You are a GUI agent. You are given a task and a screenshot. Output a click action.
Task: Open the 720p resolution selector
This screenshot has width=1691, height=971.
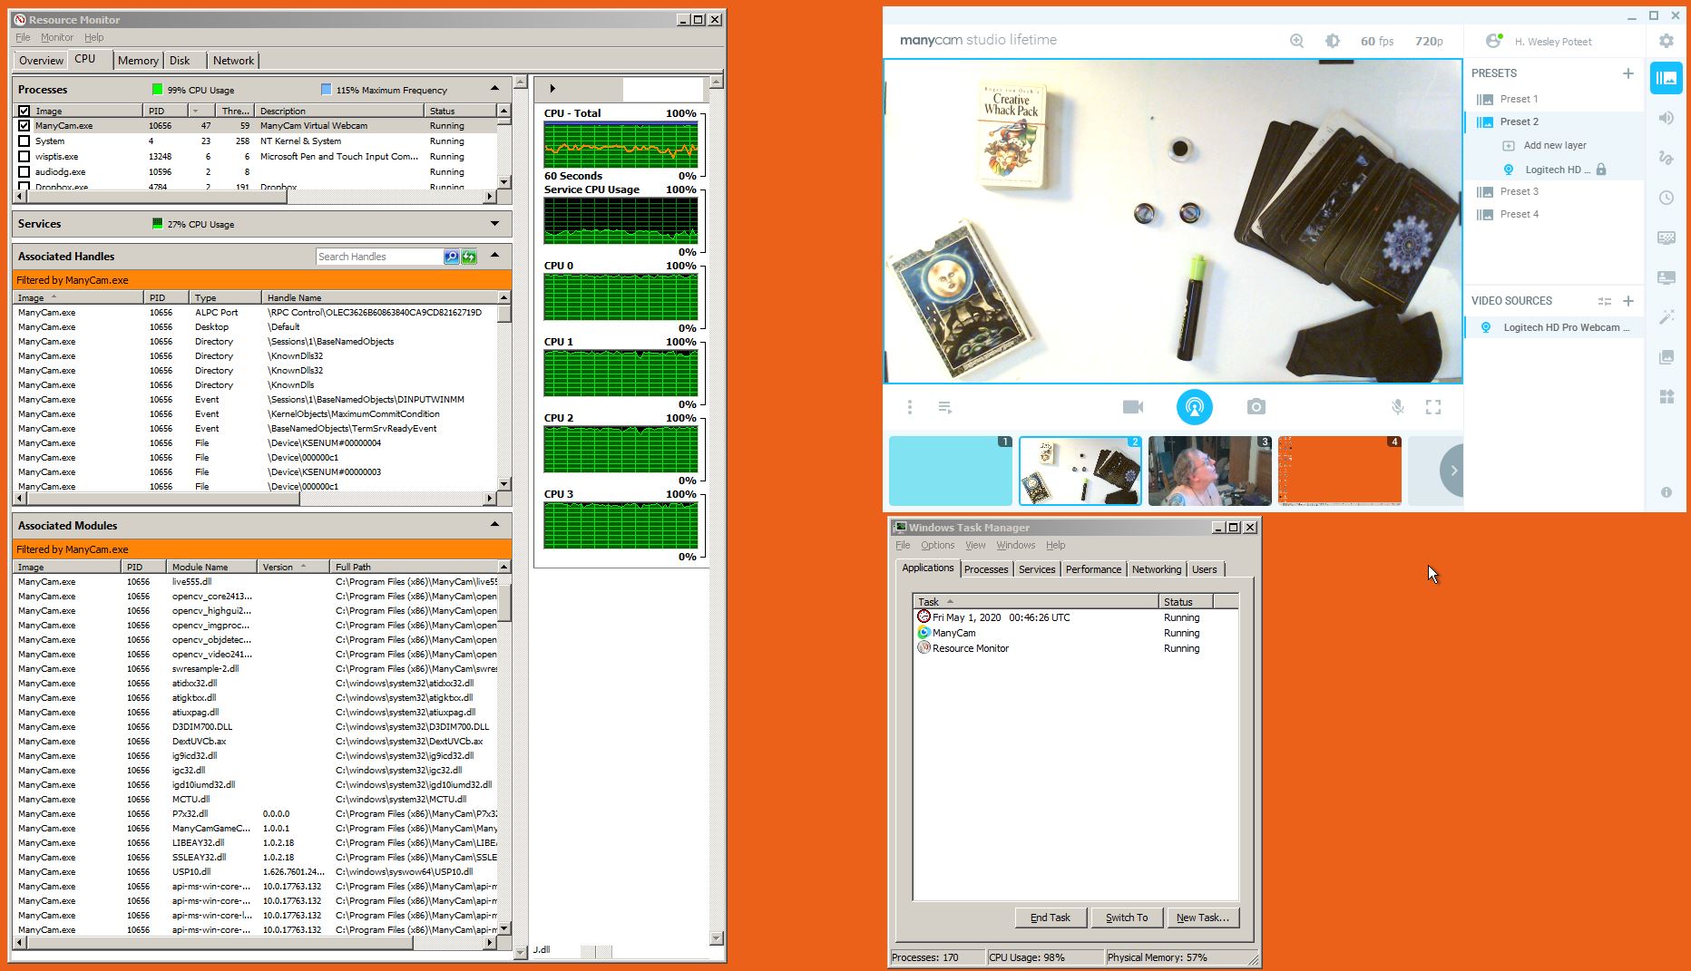click(x=1429, y=41)
